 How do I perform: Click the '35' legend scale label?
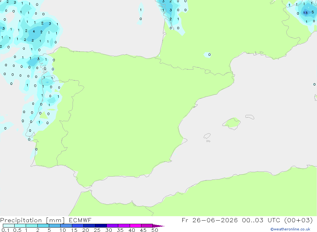120,230
